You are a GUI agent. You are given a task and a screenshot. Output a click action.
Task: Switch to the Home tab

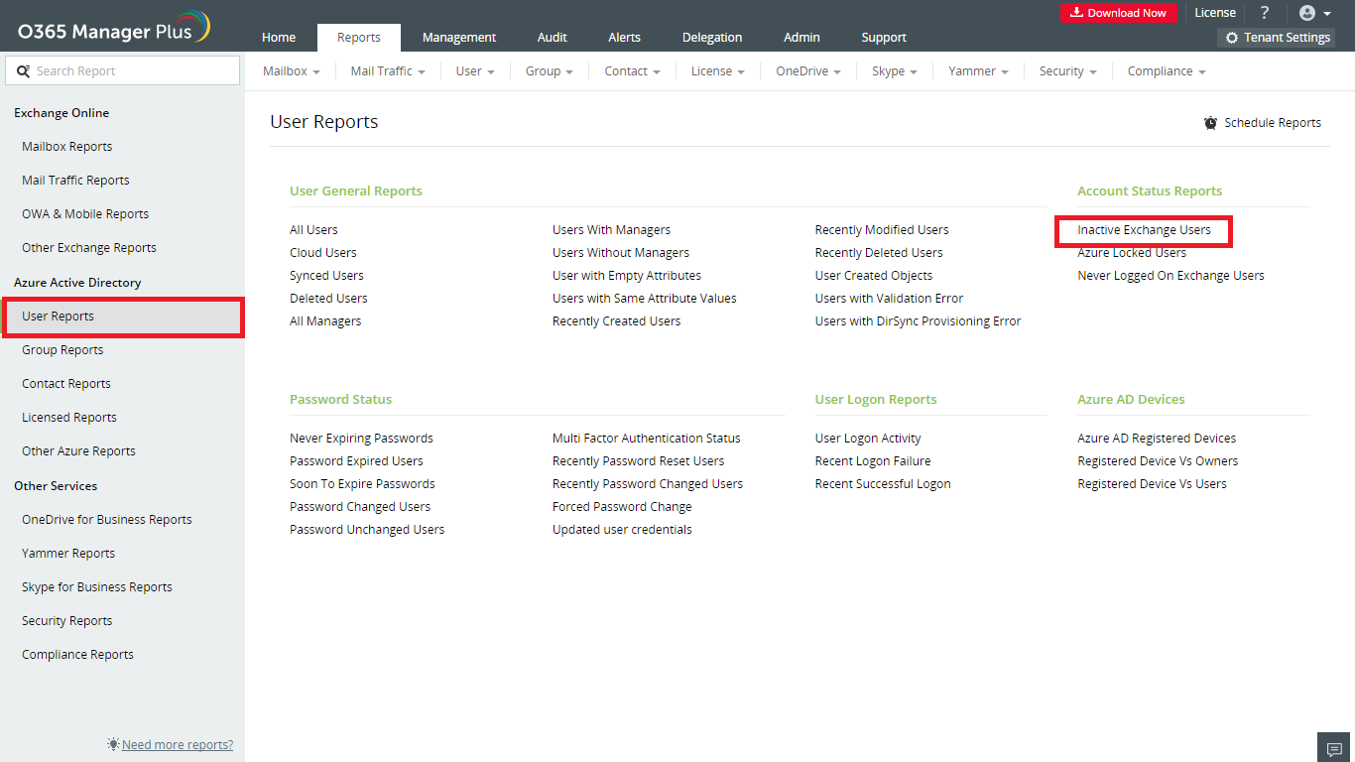(279, 38)
